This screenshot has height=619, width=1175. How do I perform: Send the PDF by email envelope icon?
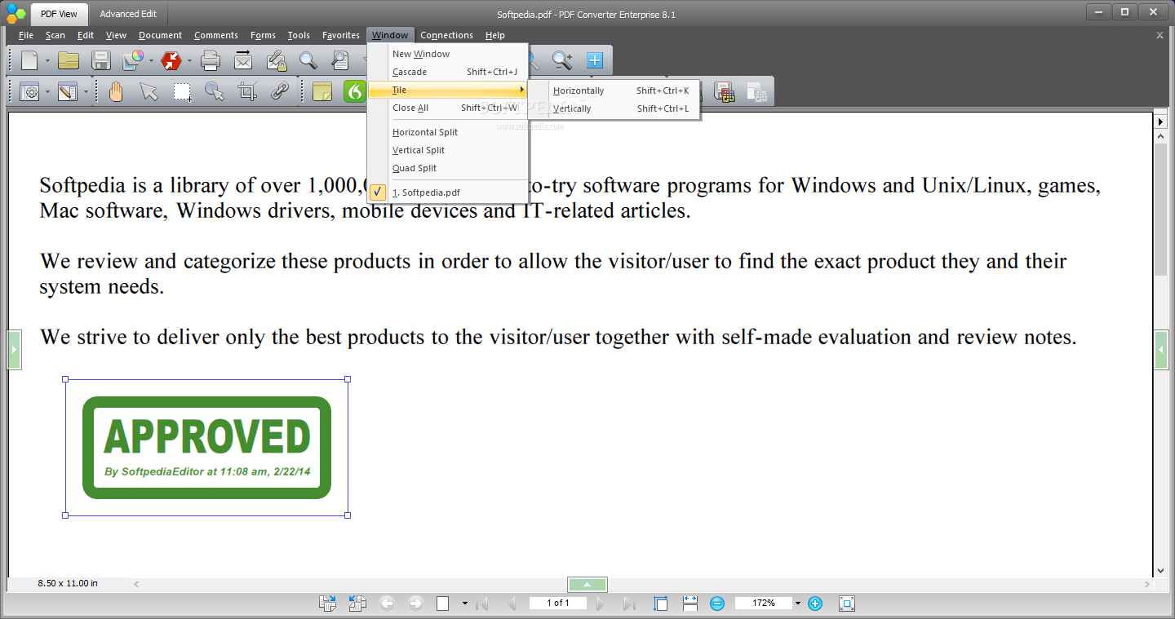(x=243, y=60)
